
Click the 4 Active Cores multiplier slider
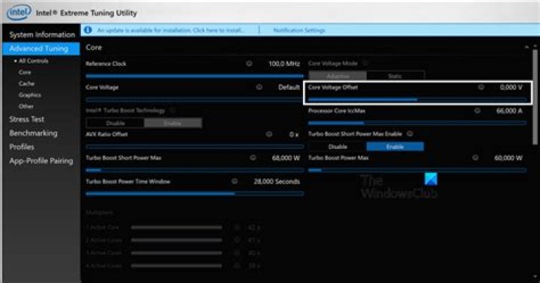coord(177,266)
